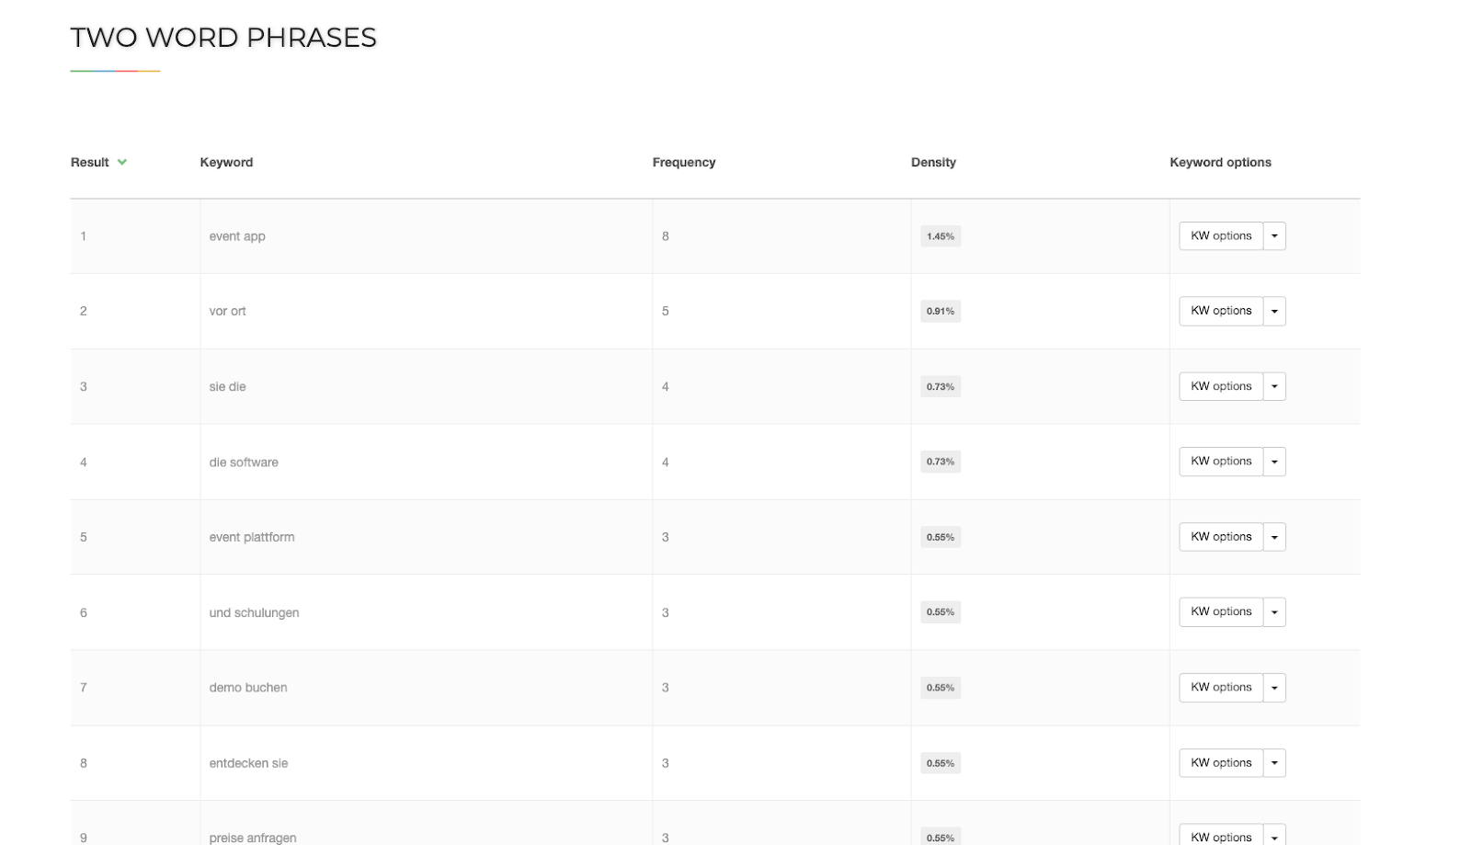Sort table by Frequency column header
Image resolution: width=1471 pixels, height=845 pixels.
coord(683,163)
